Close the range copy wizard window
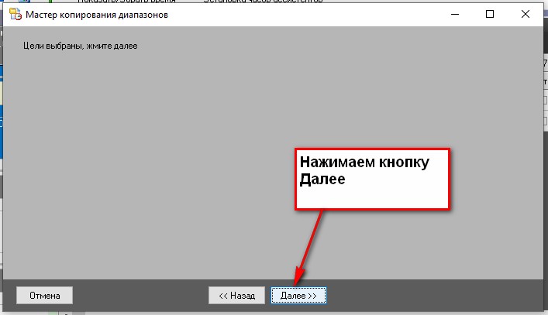548x315 pixels. tap(526, 14)
